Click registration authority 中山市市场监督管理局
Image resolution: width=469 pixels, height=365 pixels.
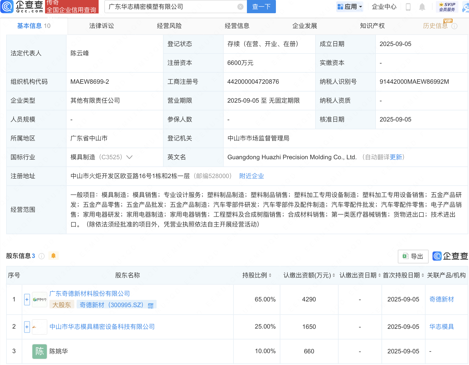(258, 138)
